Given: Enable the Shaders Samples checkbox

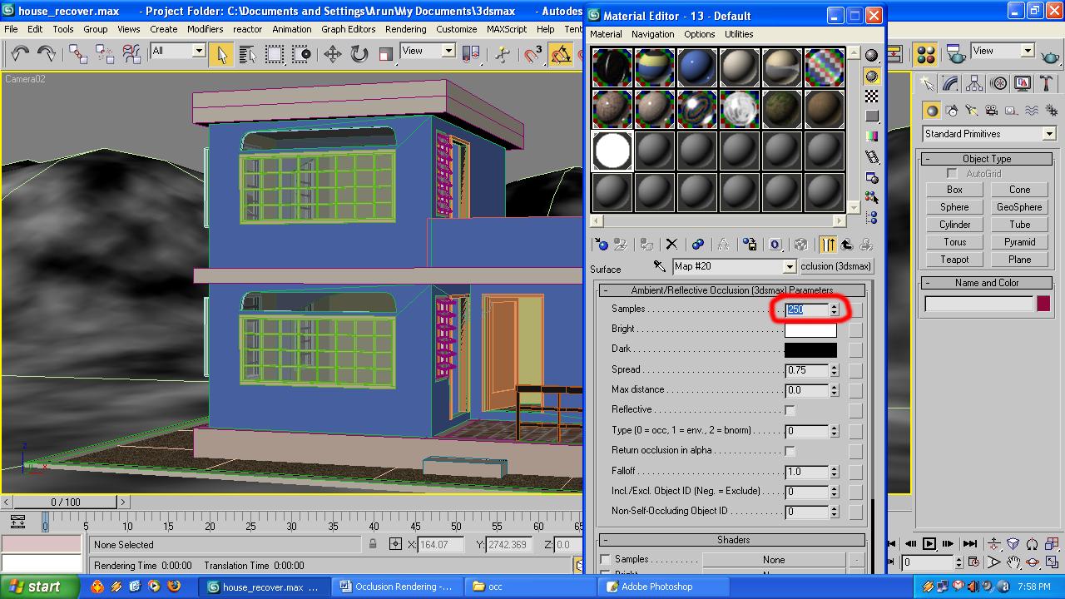Looking at the screenshot, I should pos(606,560).
